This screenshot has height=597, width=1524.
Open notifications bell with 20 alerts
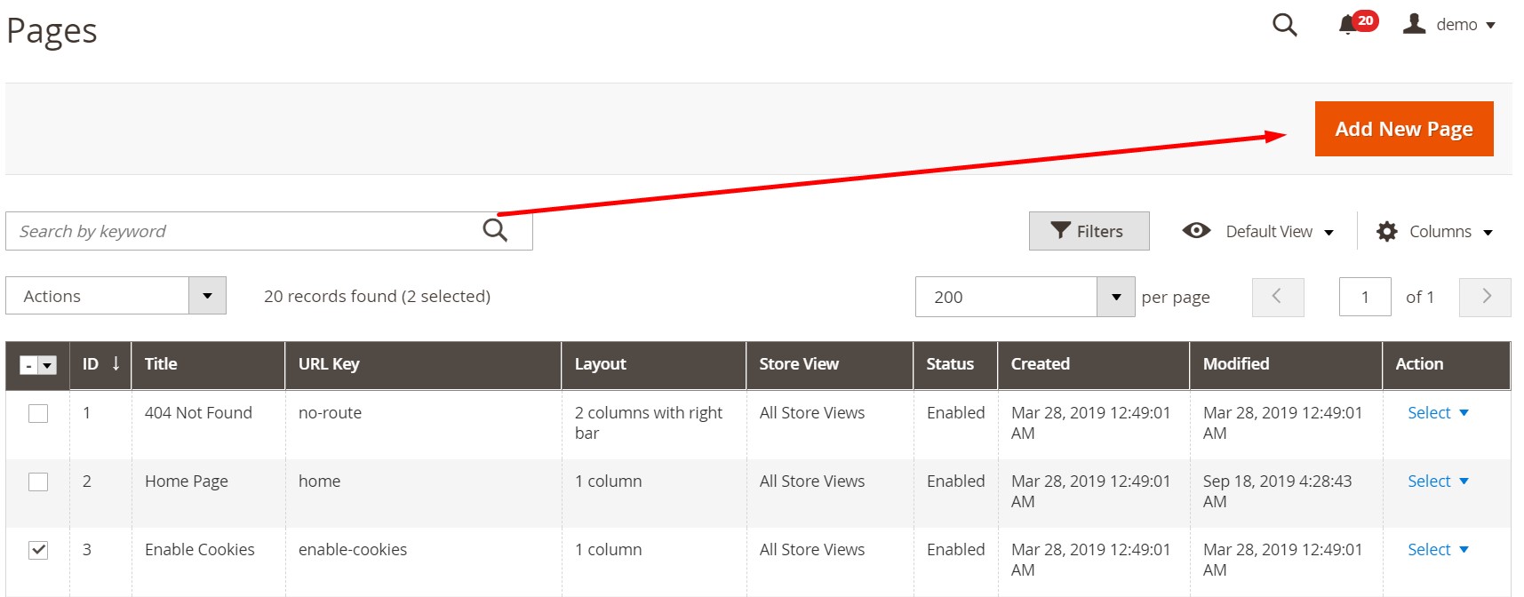pos(1348,25)
